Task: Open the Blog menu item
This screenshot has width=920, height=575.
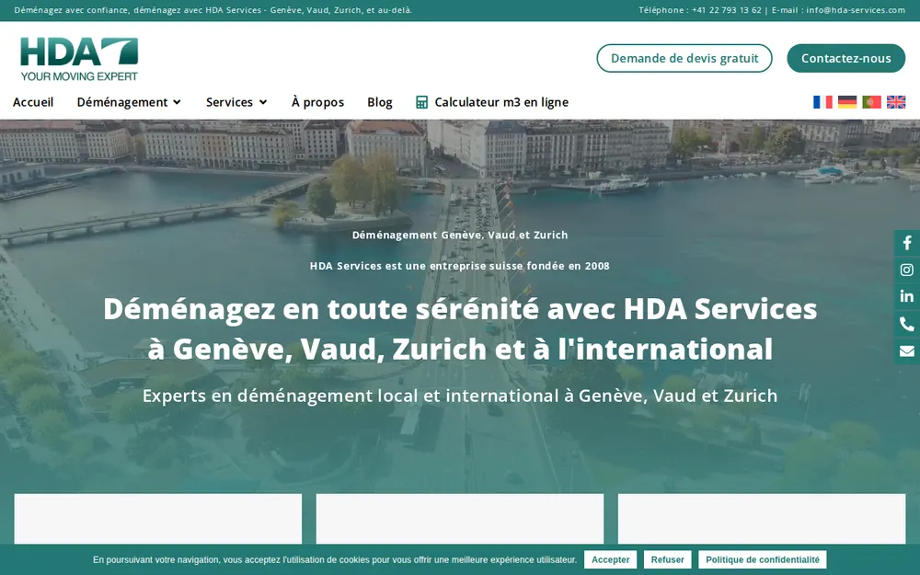Action: [x=380, y=102]
